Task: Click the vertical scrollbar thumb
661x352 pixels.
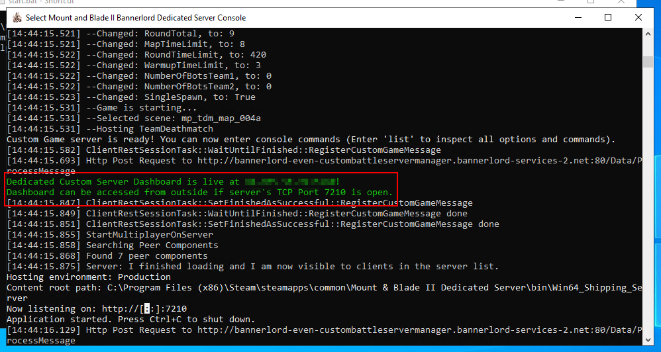Action: pos(648,62)
